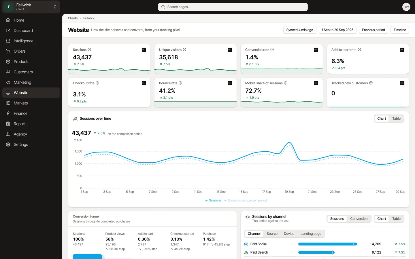This screenshot has height=259, width=415.
Task: Click the Sessions help question icon
Action: tap(89, 49)
